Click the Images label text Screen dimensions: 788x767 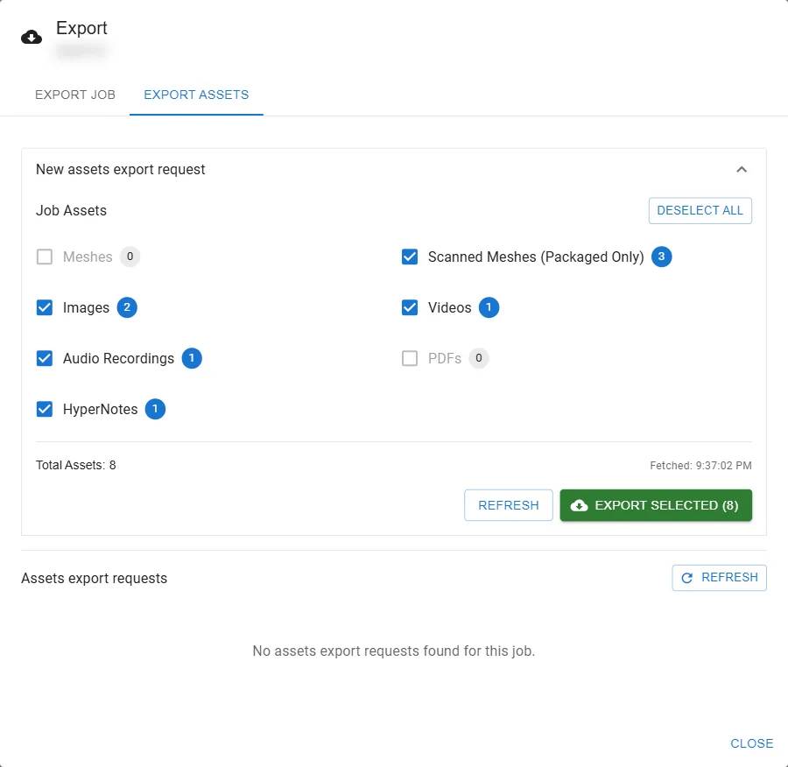[x=86, y=307]
